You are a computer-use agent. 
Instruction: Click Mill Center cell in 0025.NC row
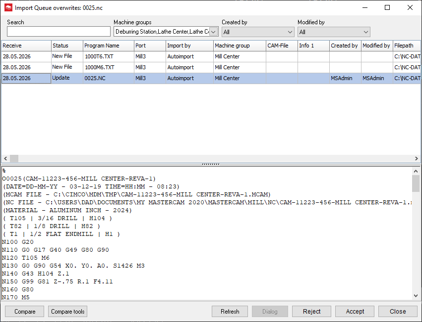tap(240, 78)
